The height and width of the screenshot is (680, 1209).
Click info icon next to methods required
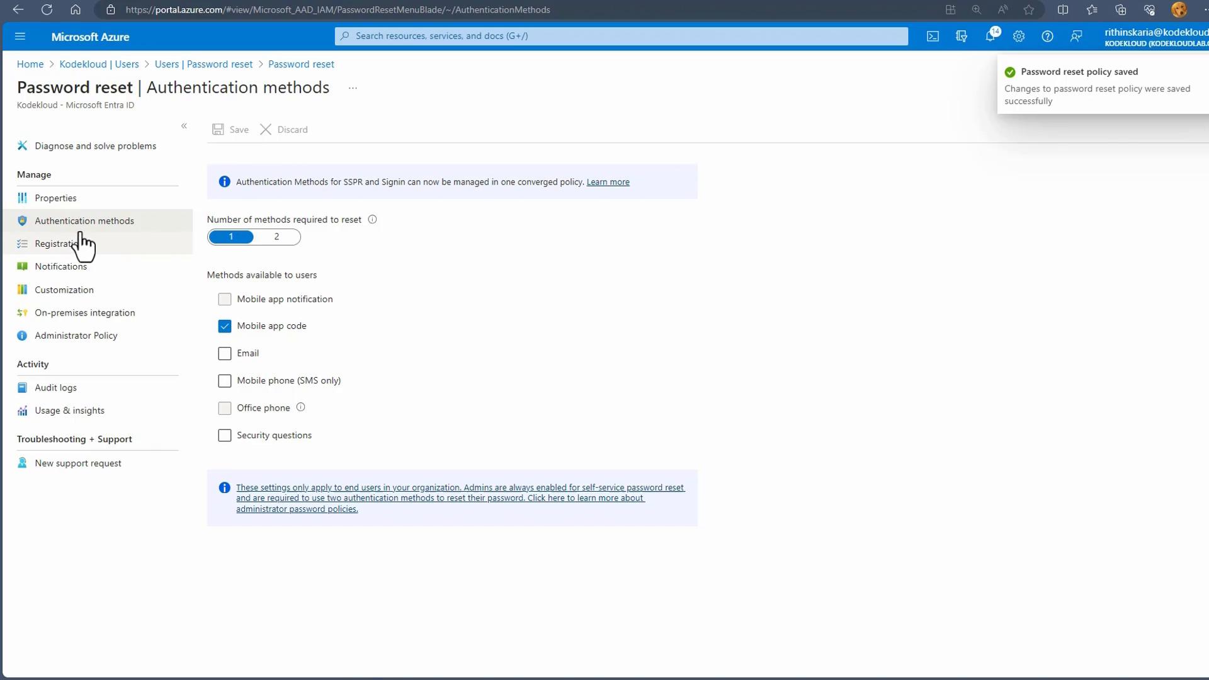click(x=372, y=220)
